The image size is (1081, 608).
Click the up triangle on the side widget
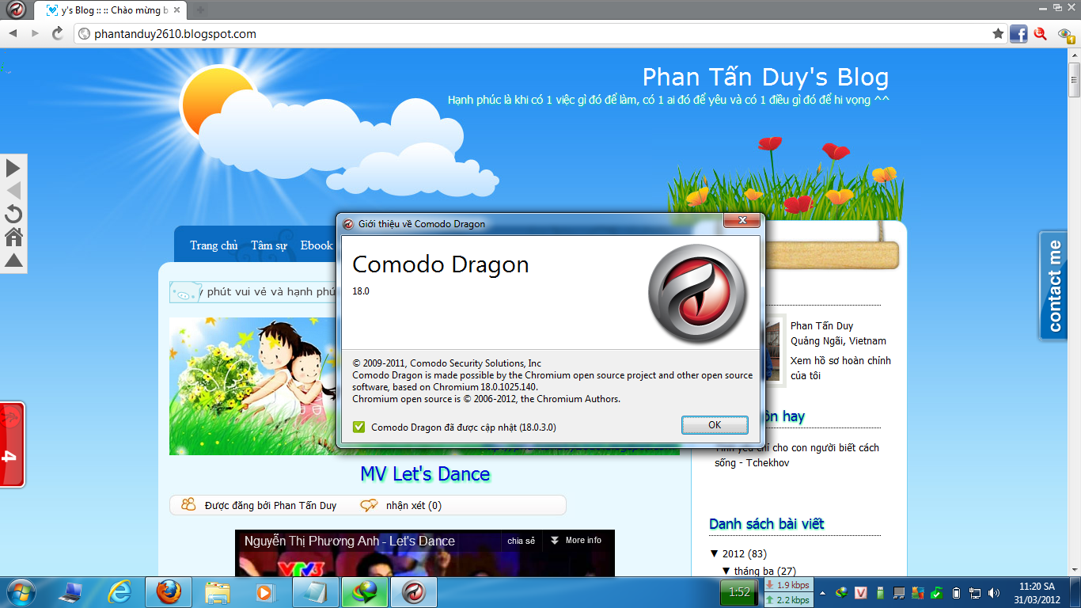click(x=13, y=260)
